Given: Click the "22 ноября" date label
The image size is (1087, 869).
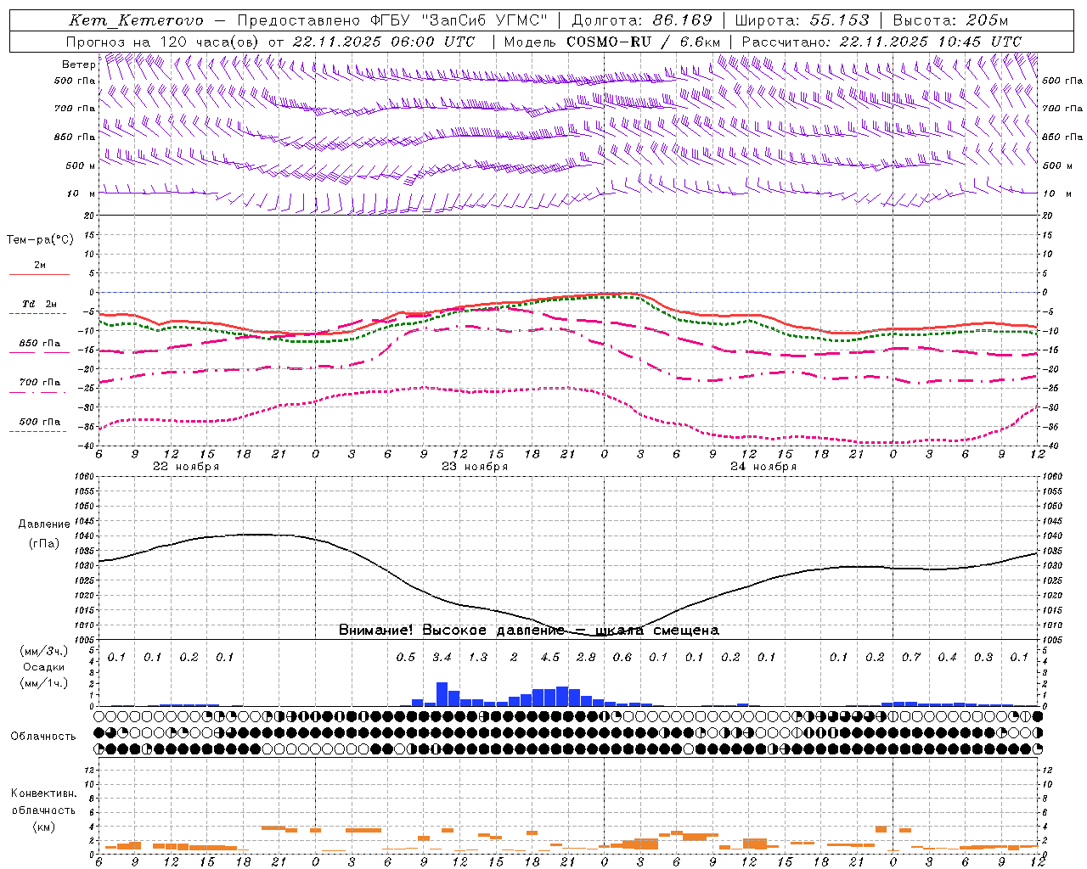Looking at the screenshot, I should 186,467.
